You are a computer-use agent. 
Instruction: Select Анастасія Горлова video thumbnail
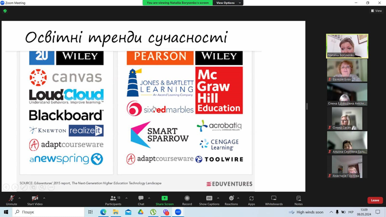click(347, 166)
